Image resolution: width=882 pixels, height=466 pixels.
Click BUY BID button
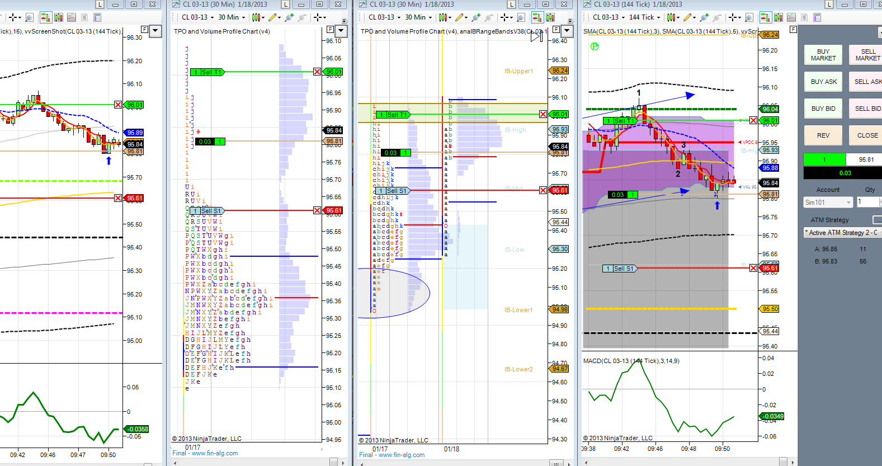pyautogui.click(x=823, y=109)
